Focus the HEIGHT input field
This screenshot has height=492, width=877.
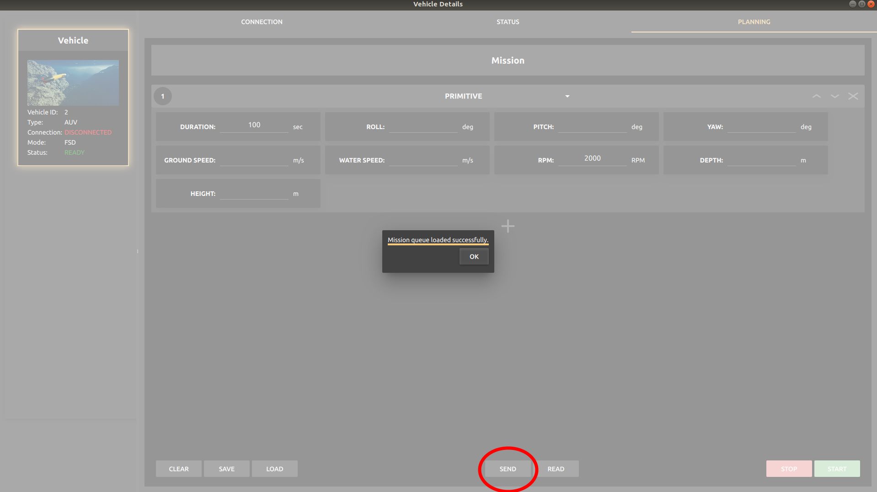254,192
